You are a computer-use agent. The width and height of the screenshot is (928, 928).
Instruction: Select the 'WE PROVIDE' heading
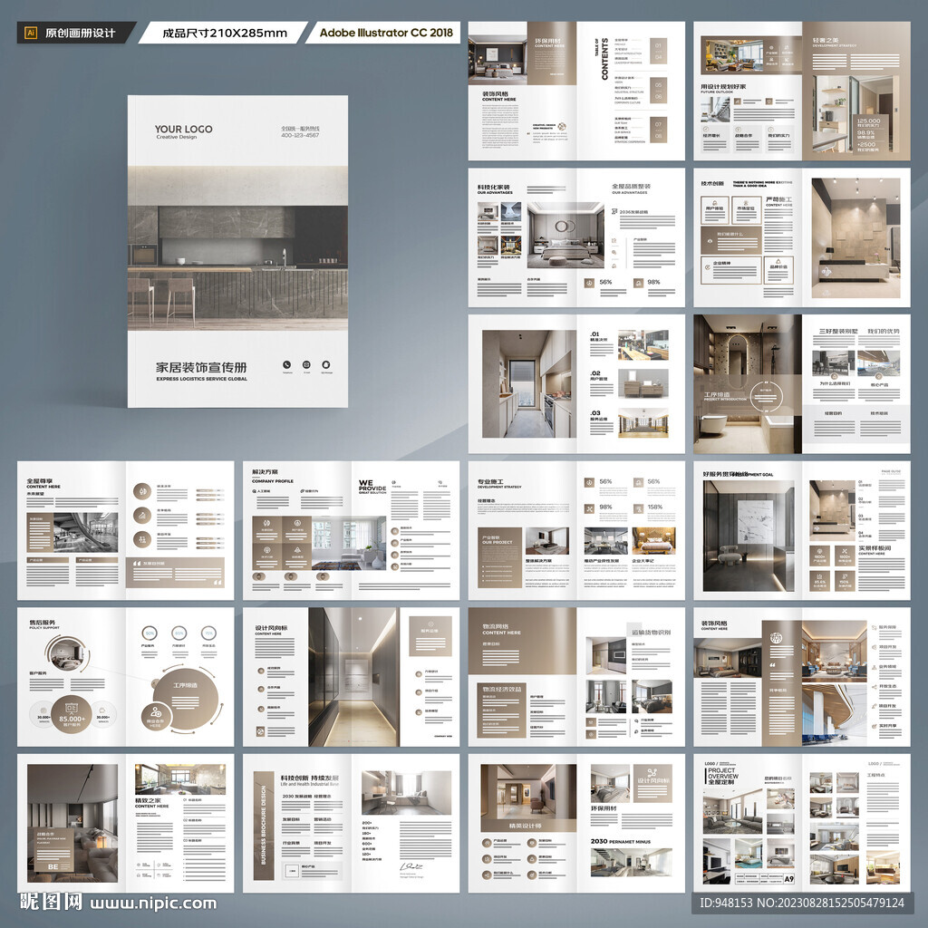(372, 486)
